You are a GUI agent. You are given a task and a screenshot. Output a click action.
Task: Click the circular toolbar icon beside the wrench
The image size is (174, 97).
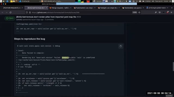[160, 12]
